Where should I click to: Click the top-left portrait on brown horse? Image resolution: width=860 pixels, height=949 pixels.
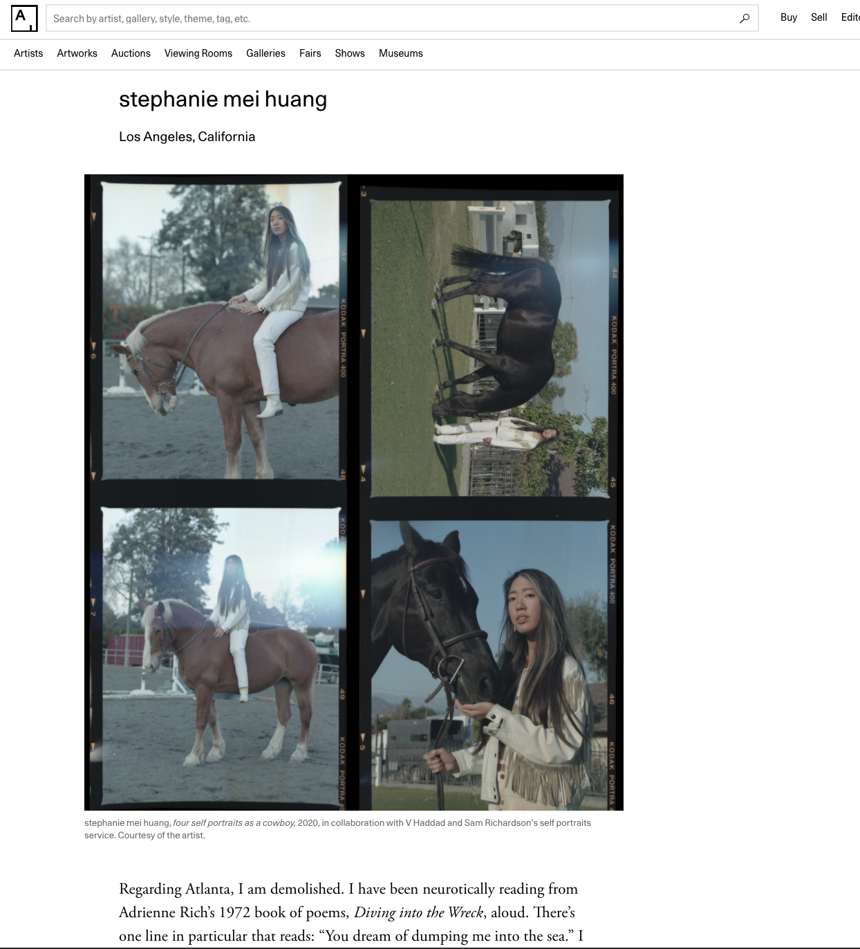(222, 331)
